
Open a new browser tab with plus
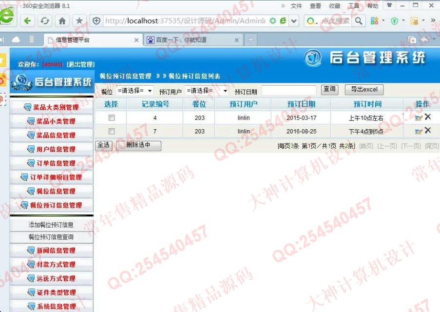pos(250,40)
